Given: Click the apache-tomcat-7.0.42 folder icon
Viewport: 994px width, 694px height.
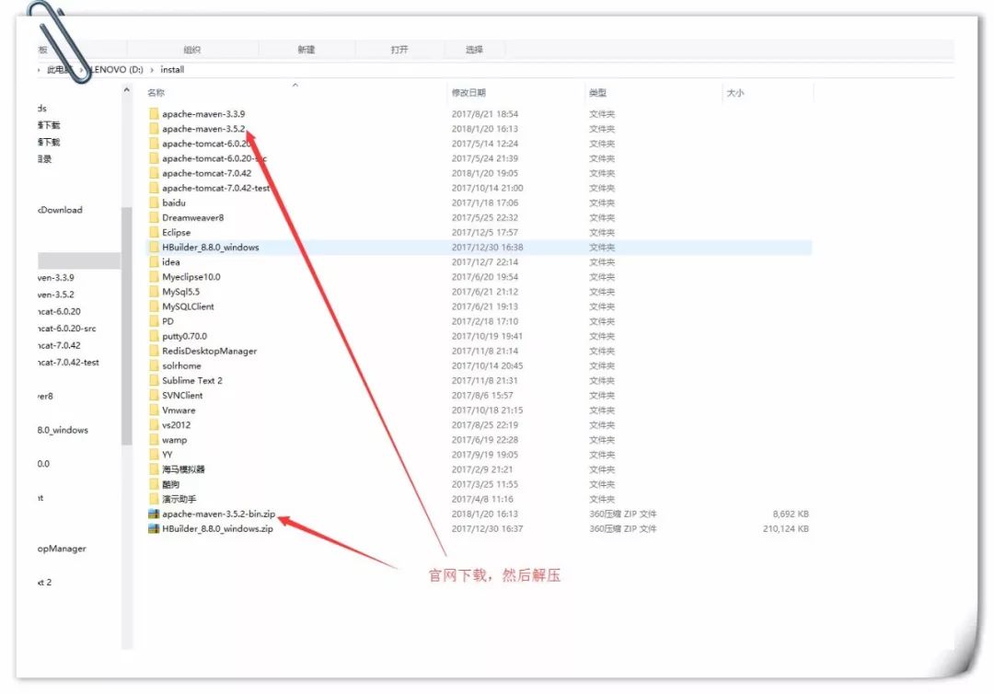Looking at the screenshot, I should [154, 173].
